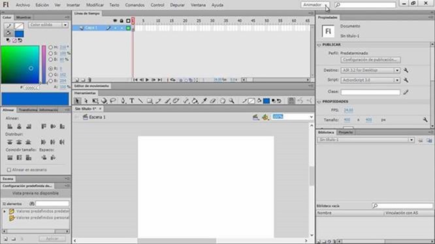Select the Bone tool
This screenshot has width=435, height=244.
tap(186, 101)
